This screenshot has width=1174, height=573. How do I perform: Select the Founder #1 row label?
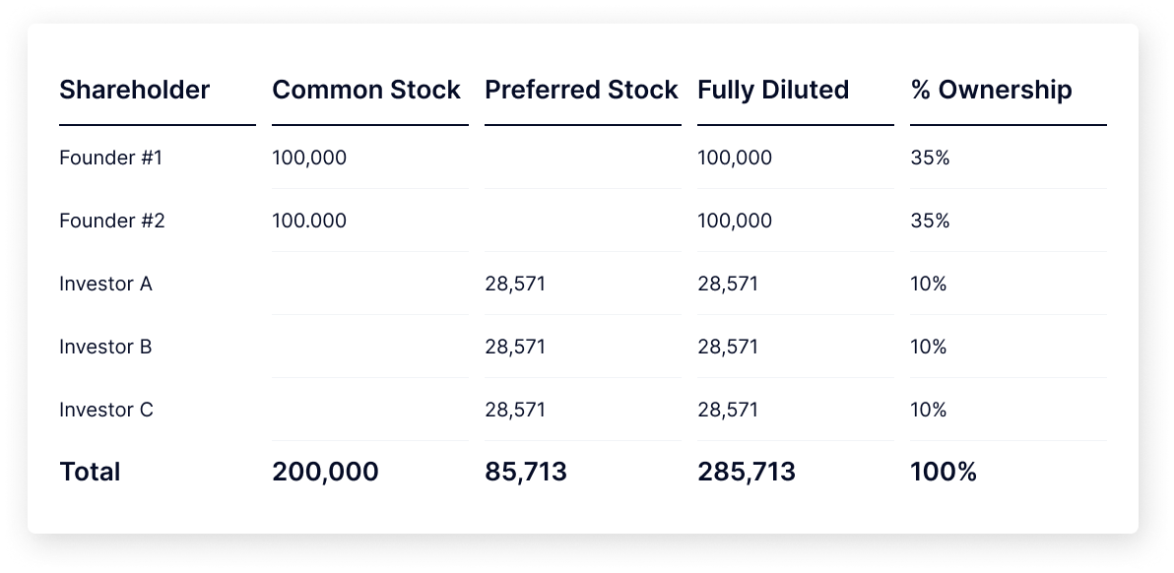(111, 158)
